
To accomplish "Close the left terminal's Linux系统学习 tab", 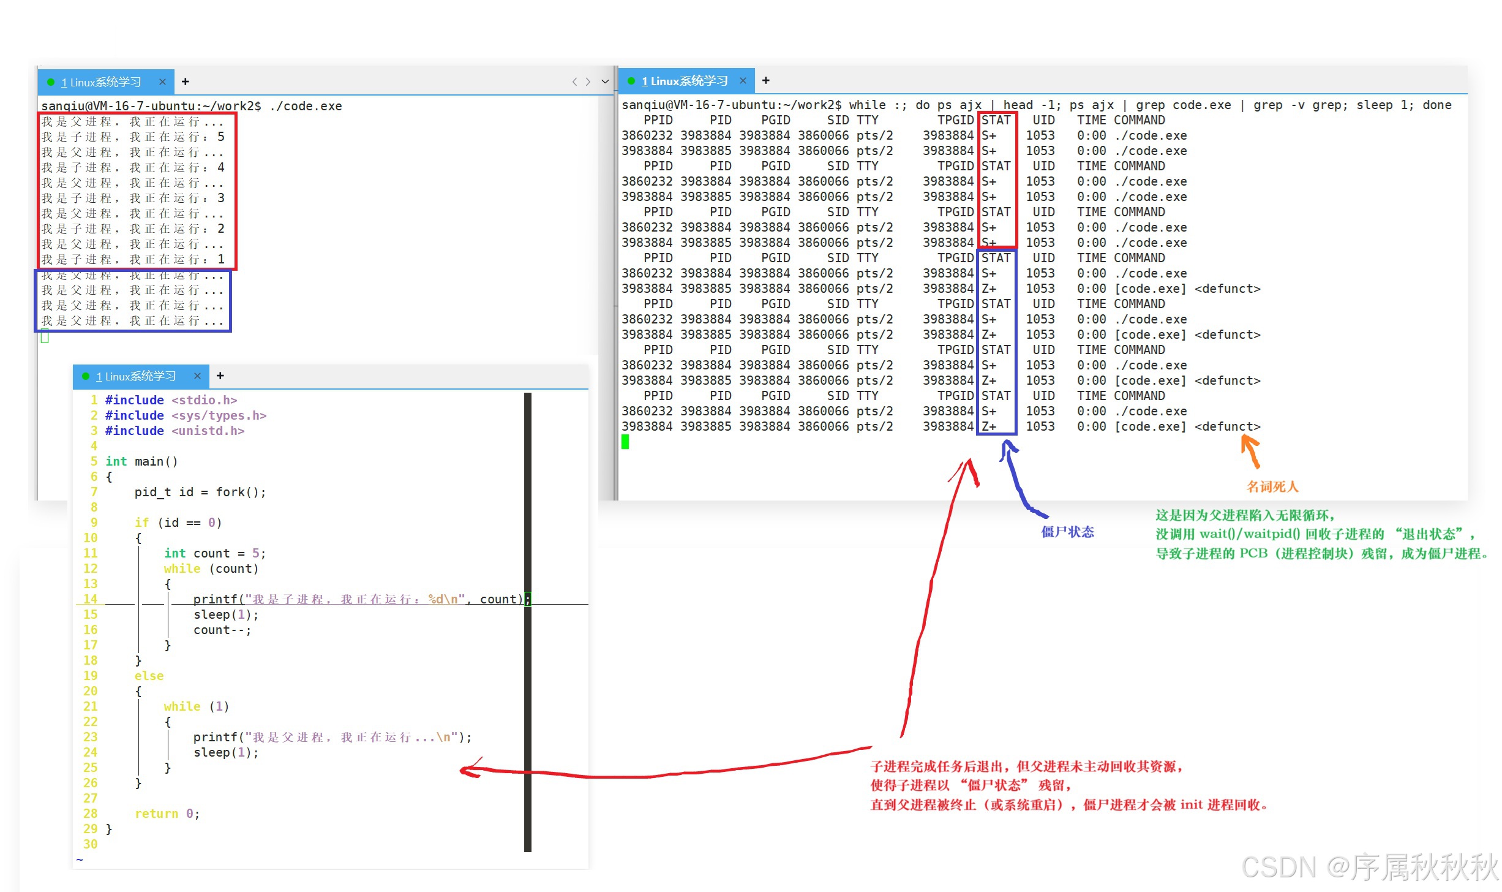I will [x=162, y=81].
